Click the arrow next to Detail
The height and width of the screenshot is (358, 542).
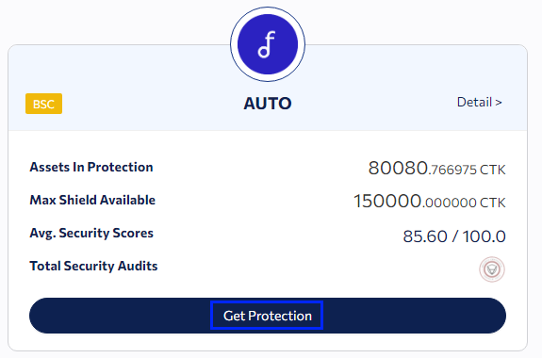point(499,103)
